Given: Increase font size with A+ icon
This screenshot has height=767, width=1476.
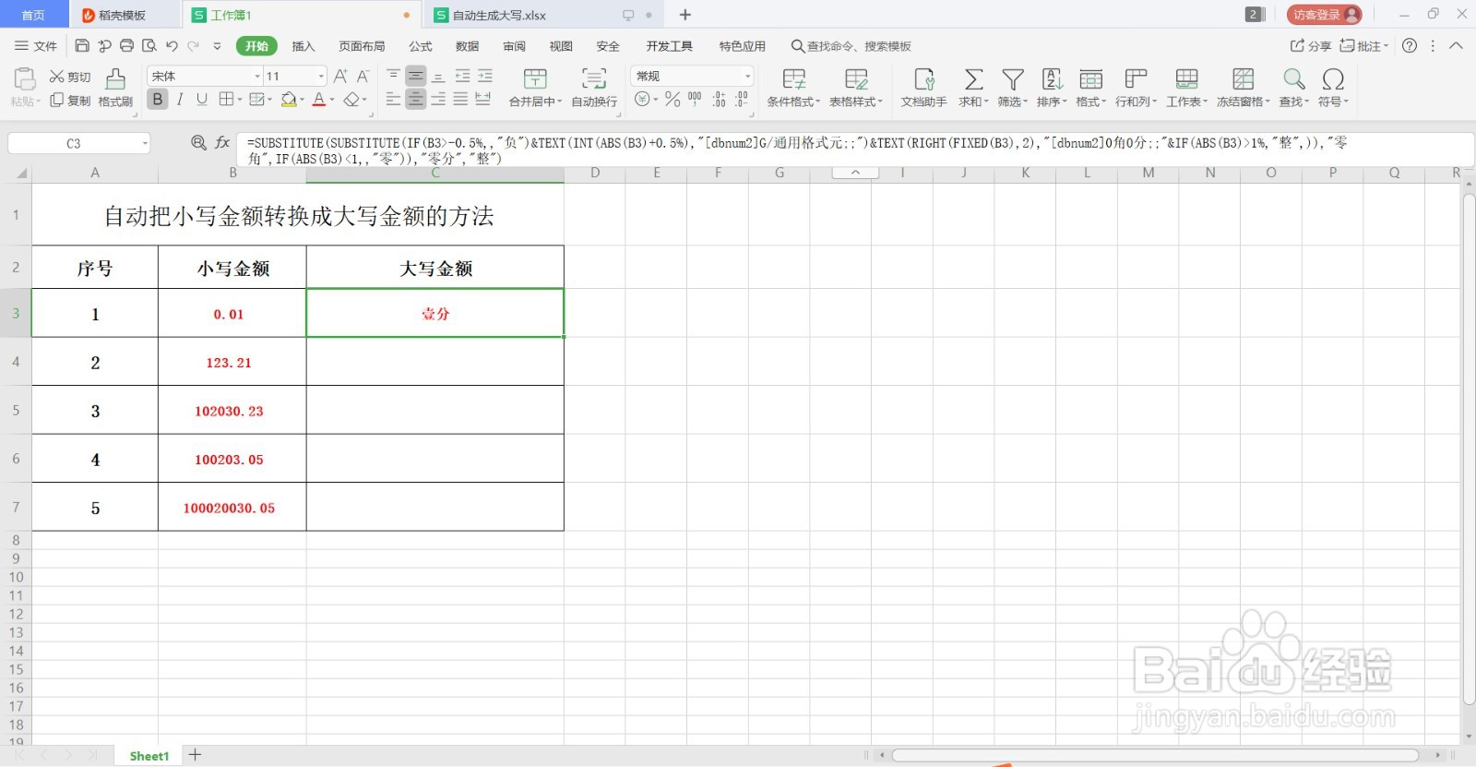Looking at the screenshot, I should pyautogui.click(x=340, y=77).
